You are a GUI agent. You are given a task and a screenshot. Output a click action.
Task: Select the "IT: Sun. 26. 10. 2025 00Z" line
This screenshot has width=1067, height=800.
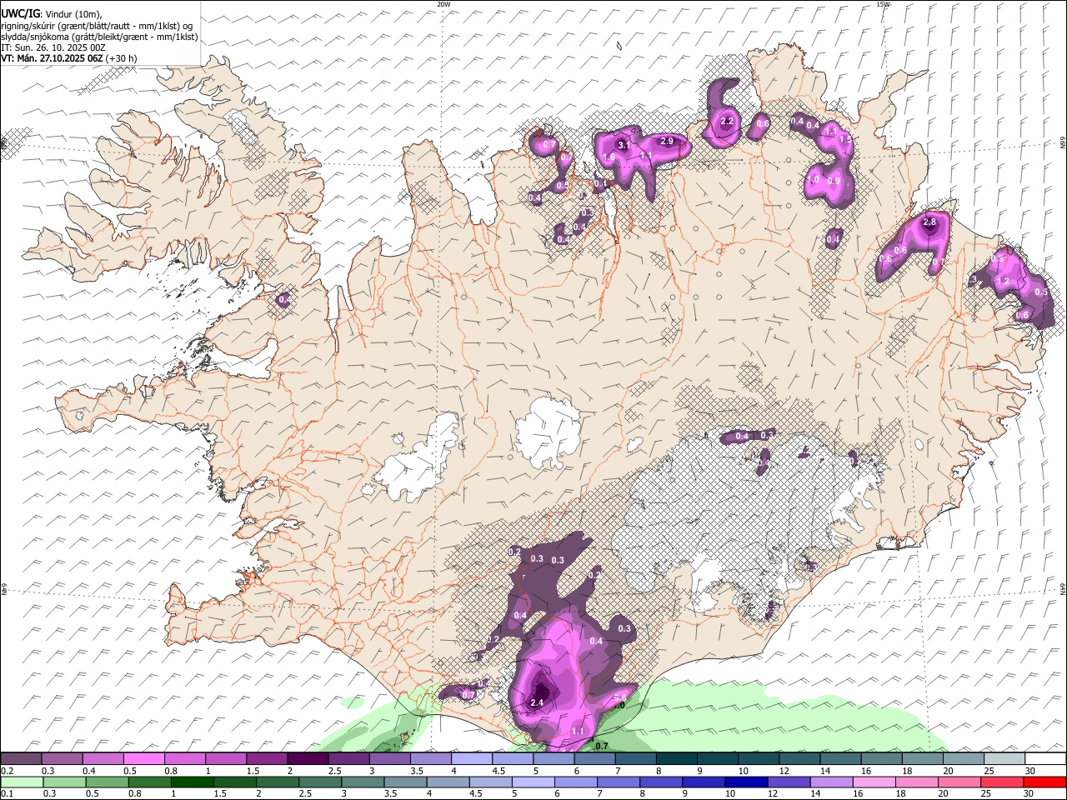point(53,47)
